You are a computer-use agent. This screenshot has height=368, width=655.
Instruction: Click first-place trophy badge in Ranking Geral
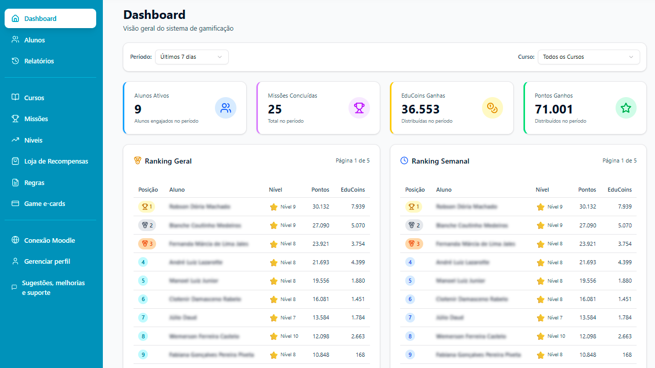(147, 206)
